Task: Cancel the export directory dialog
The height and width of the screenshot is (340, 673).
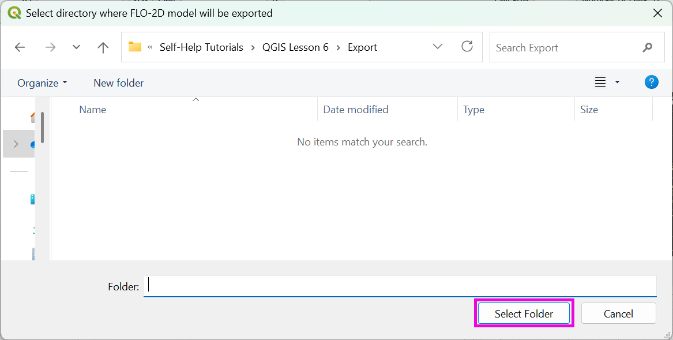Action: coord(618,313)
